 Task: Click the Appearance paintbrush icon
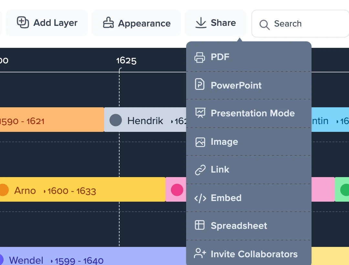(108, 23)
